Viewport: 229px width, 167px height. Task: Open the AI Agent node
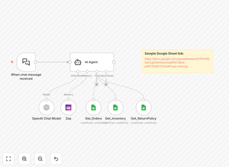92,62
